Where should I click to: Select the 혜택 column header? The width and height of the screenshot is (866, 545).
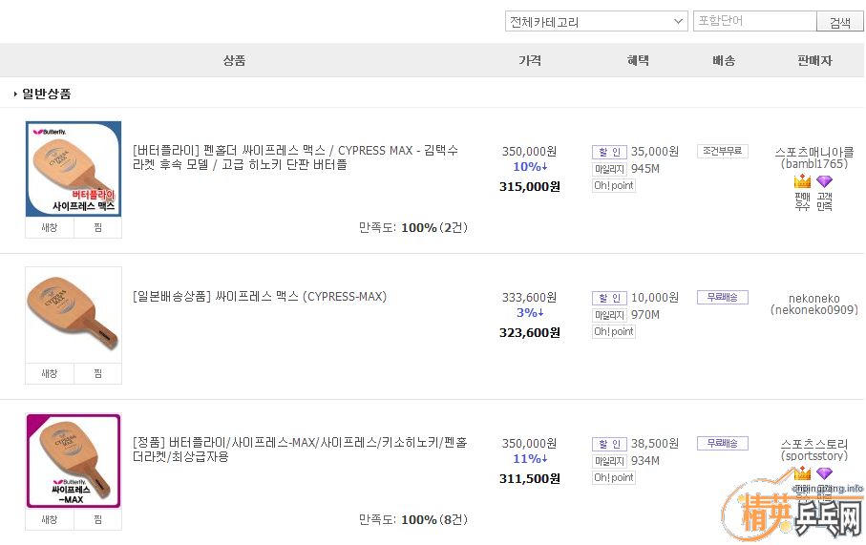click(x=638, y=60)
